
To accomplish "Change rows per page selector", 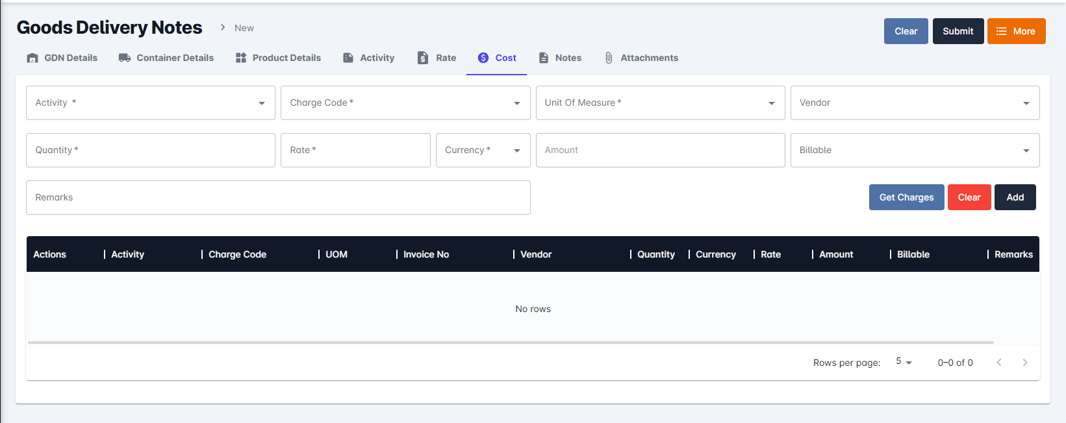I will 904,362.
